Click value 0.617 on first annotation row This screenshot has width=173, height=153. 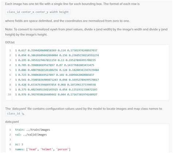[x=22, y=50]
